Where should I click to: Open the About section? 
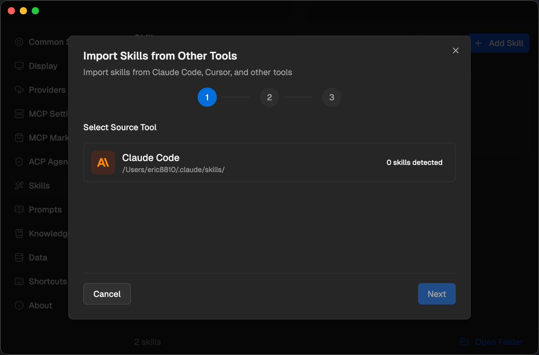coord(19,305)
